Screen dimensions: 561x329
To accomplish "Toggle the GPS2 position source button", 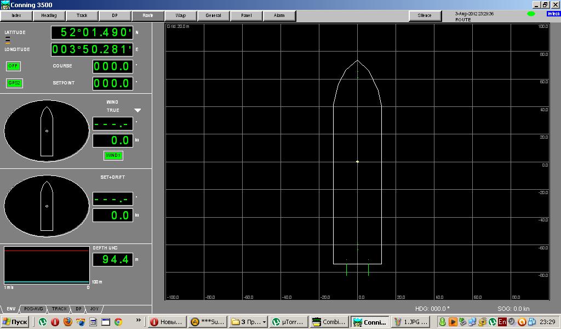I will coord(14,83).
